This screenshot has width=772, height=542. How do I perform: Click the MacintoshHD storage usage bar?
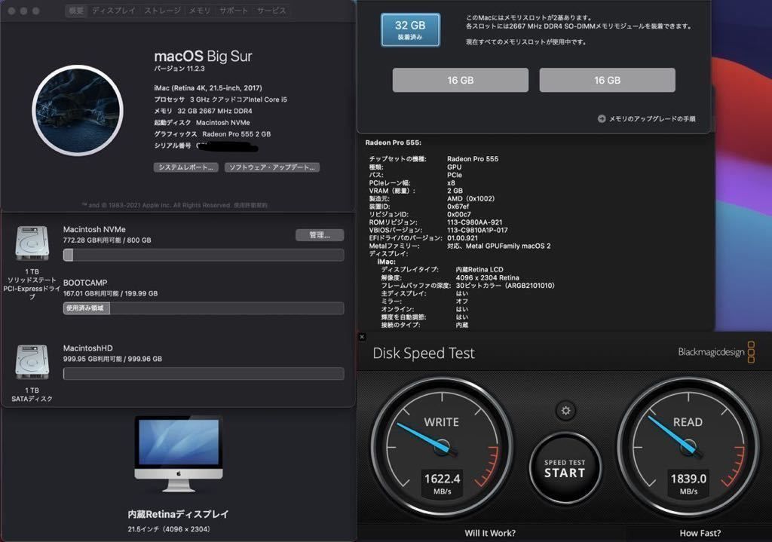(x=204, y=374)
